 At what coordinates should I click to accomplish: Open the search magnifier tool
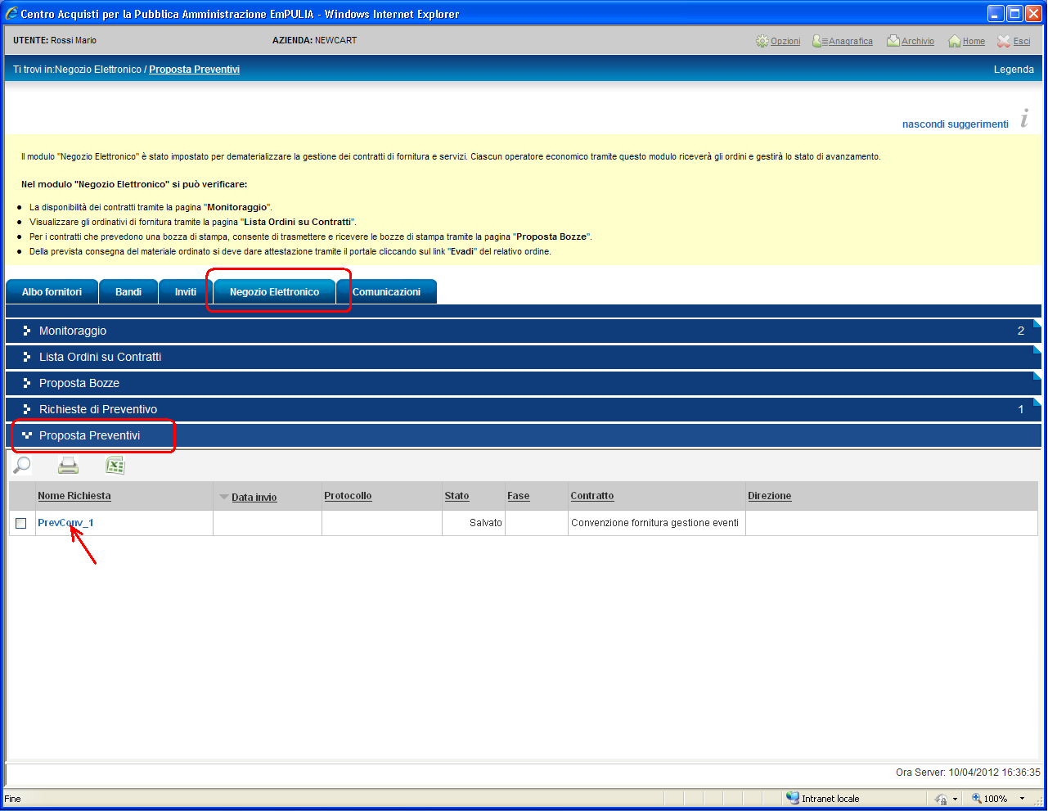22,466
